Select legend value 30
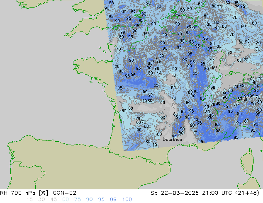263x203 pixels. 41,200
